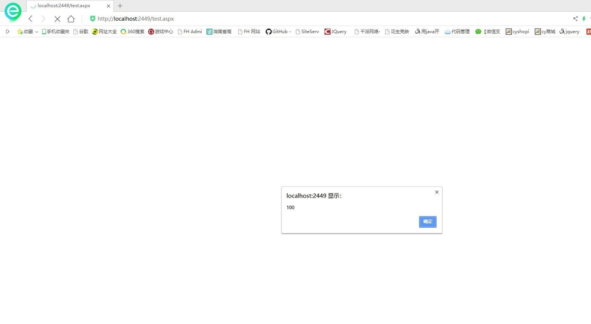Click the green security shield icon
The image size is (591, 324).
[92, 19]
